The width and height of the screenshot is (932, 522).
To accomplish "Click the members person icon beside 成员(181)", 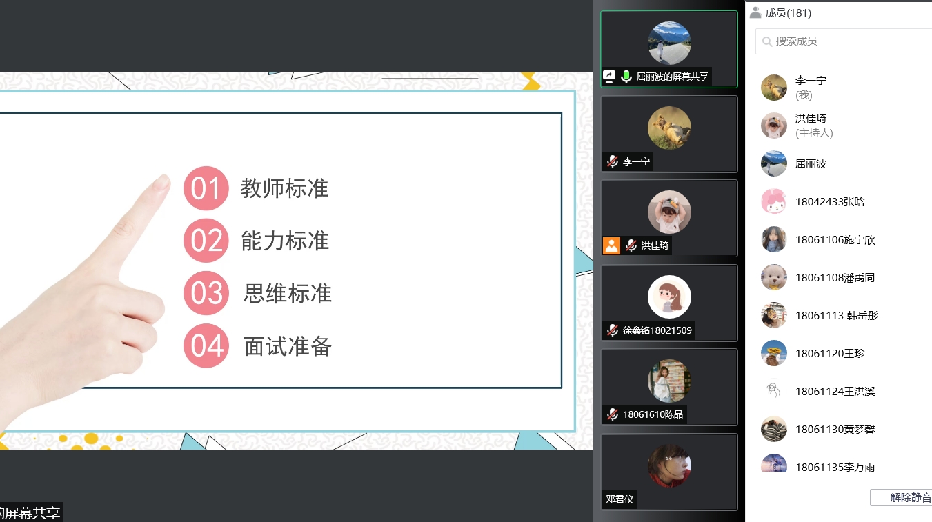I will pos(756,12).
